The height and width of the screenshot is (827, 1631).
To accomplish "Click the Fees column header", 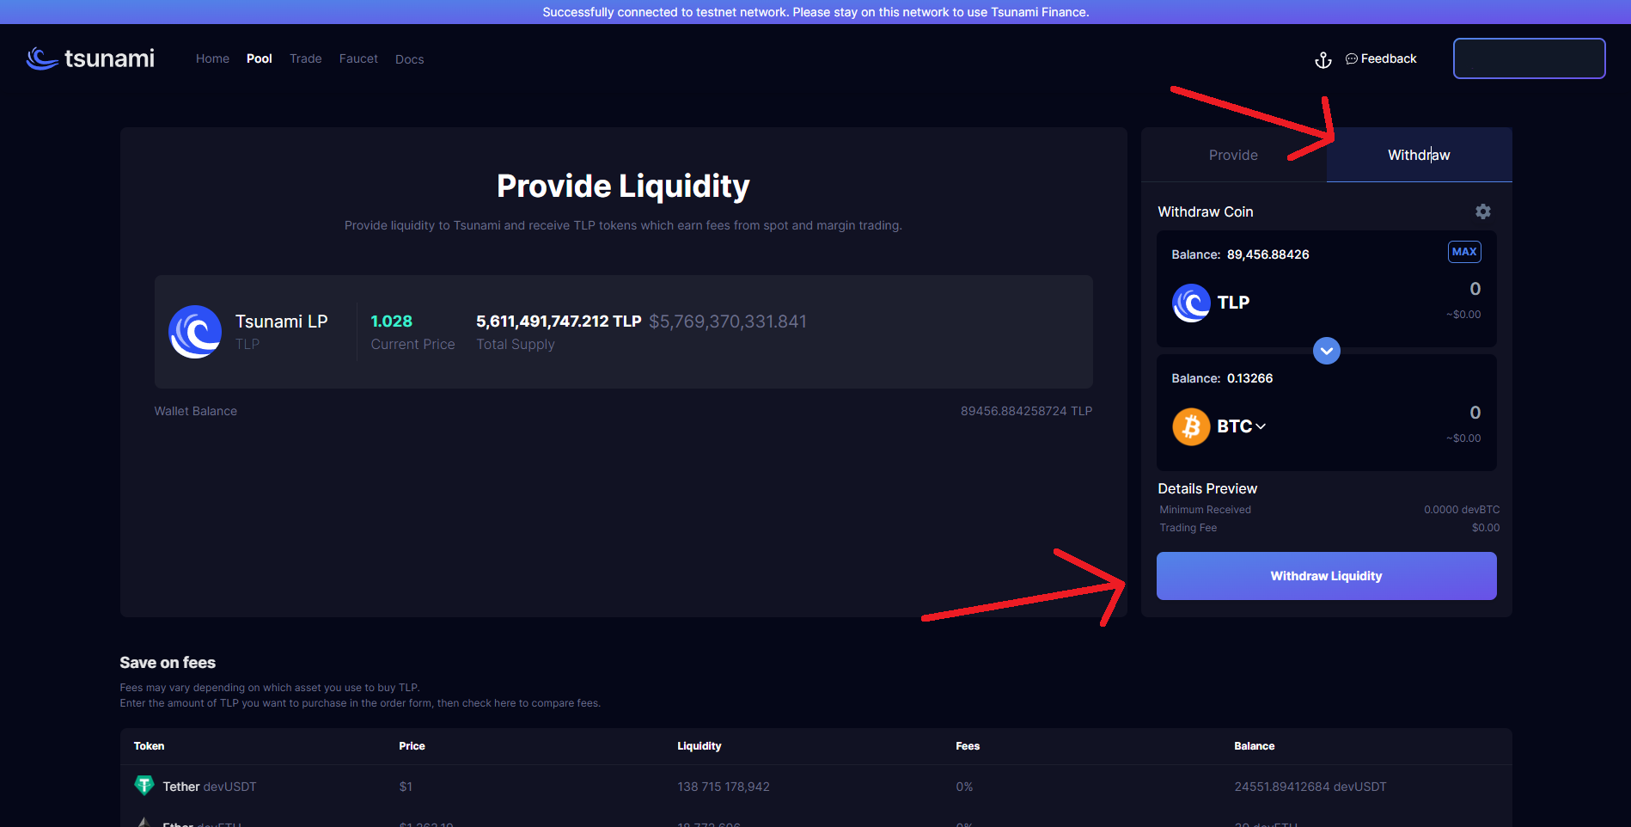I will pyautogui.click(x=968, y=746).
